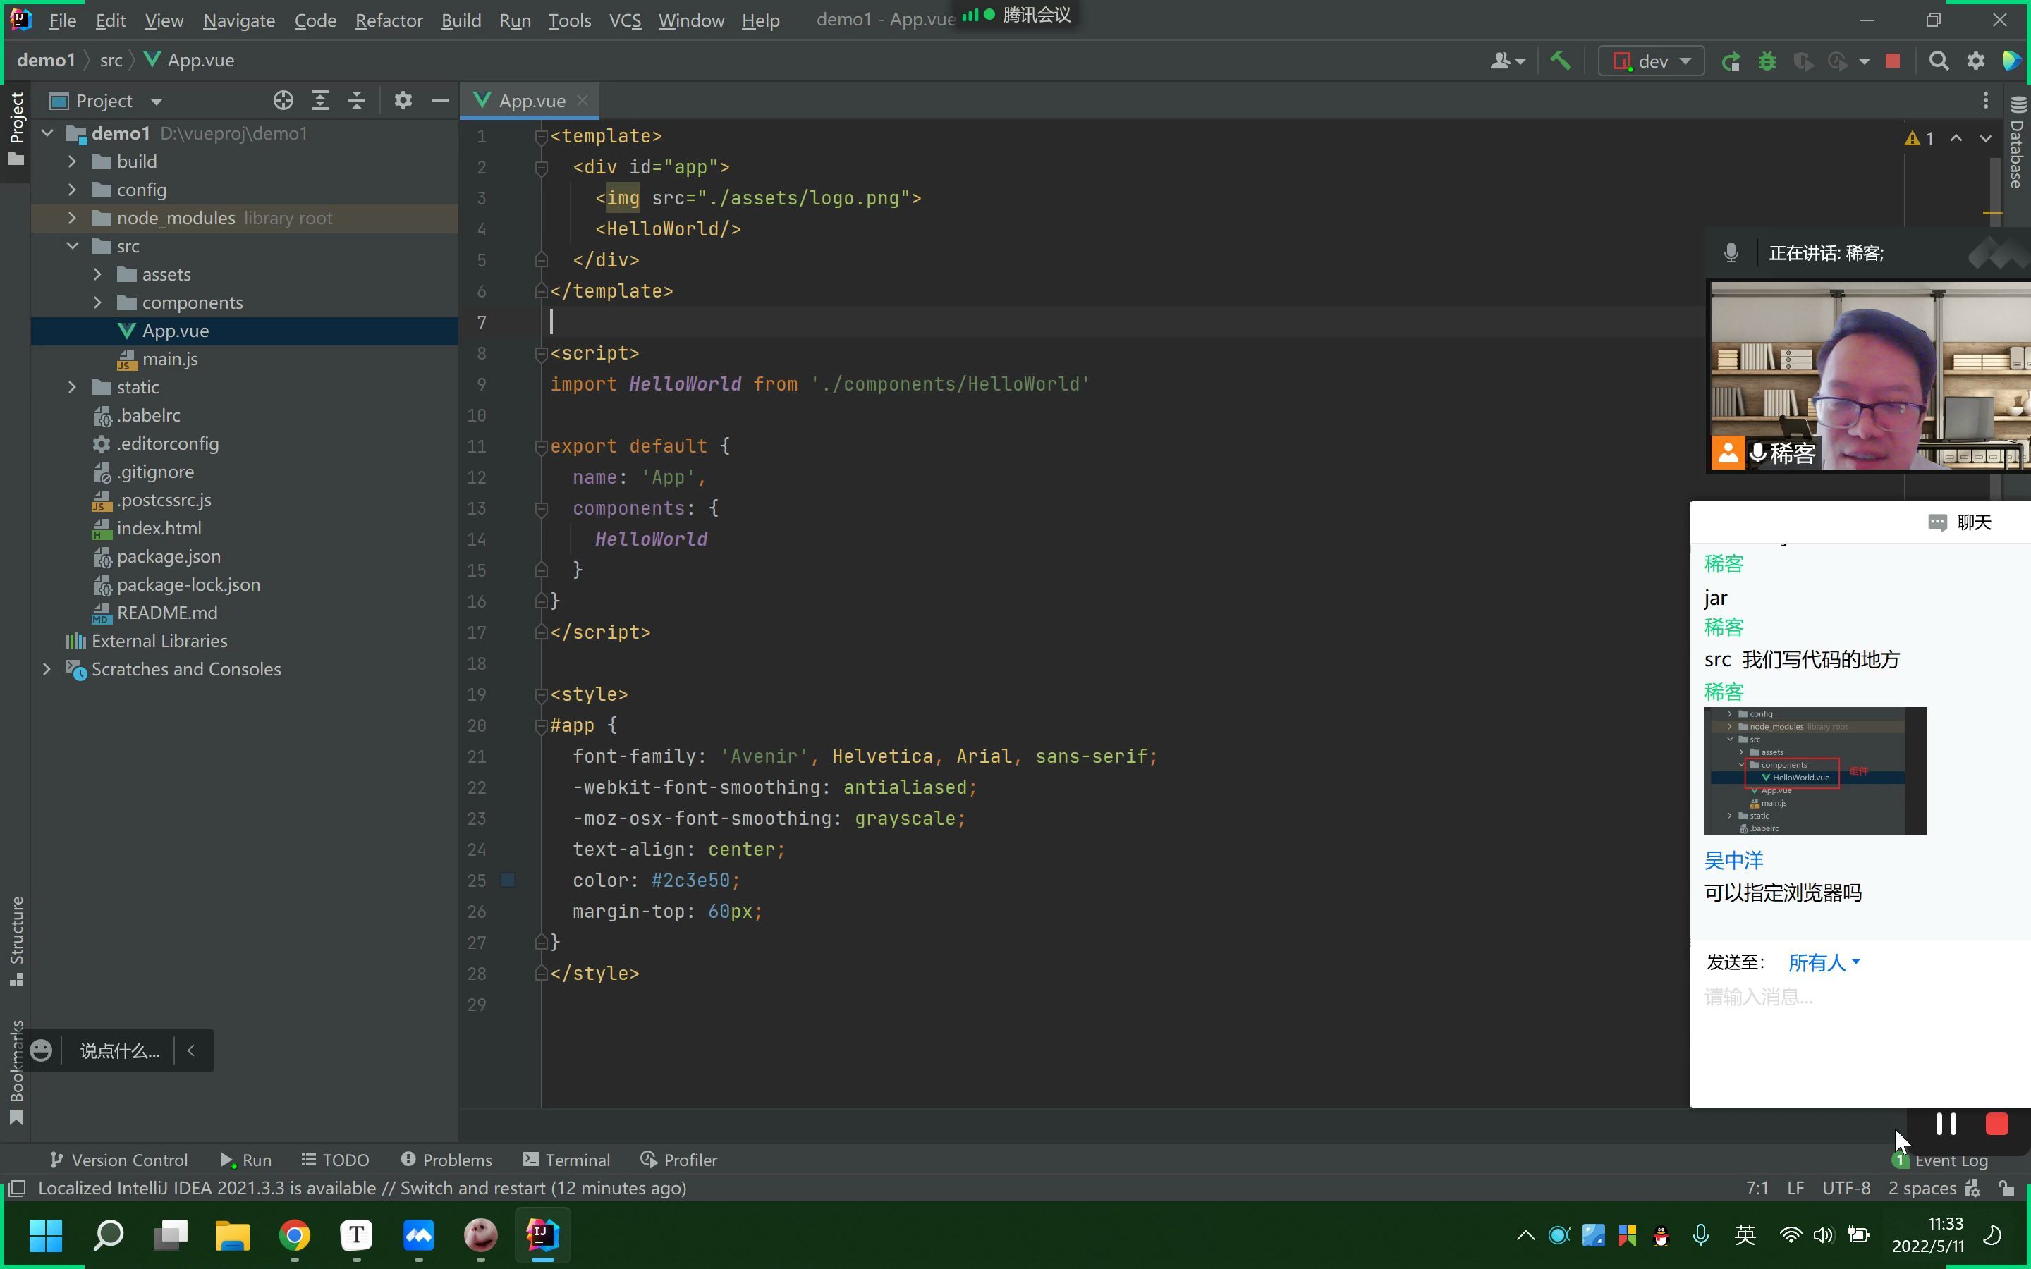Click the Debug bug icon in the toolbar
Screen dimensions: 2031x1269
(1767, 61)
